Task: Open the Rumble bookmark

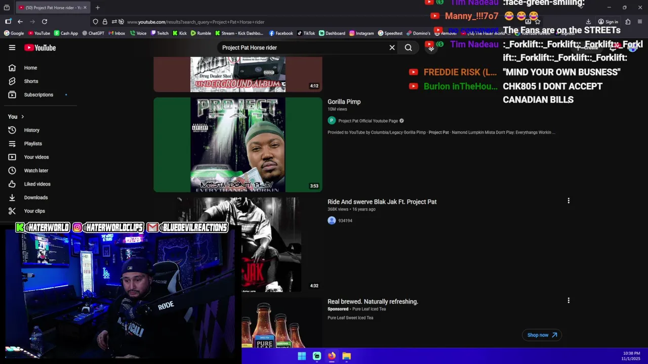Action: (x=201, y=33)
